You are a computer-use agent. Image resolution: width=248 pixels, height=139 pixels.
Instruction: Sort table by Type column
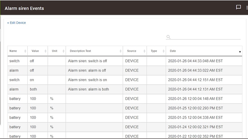point(154,51)
